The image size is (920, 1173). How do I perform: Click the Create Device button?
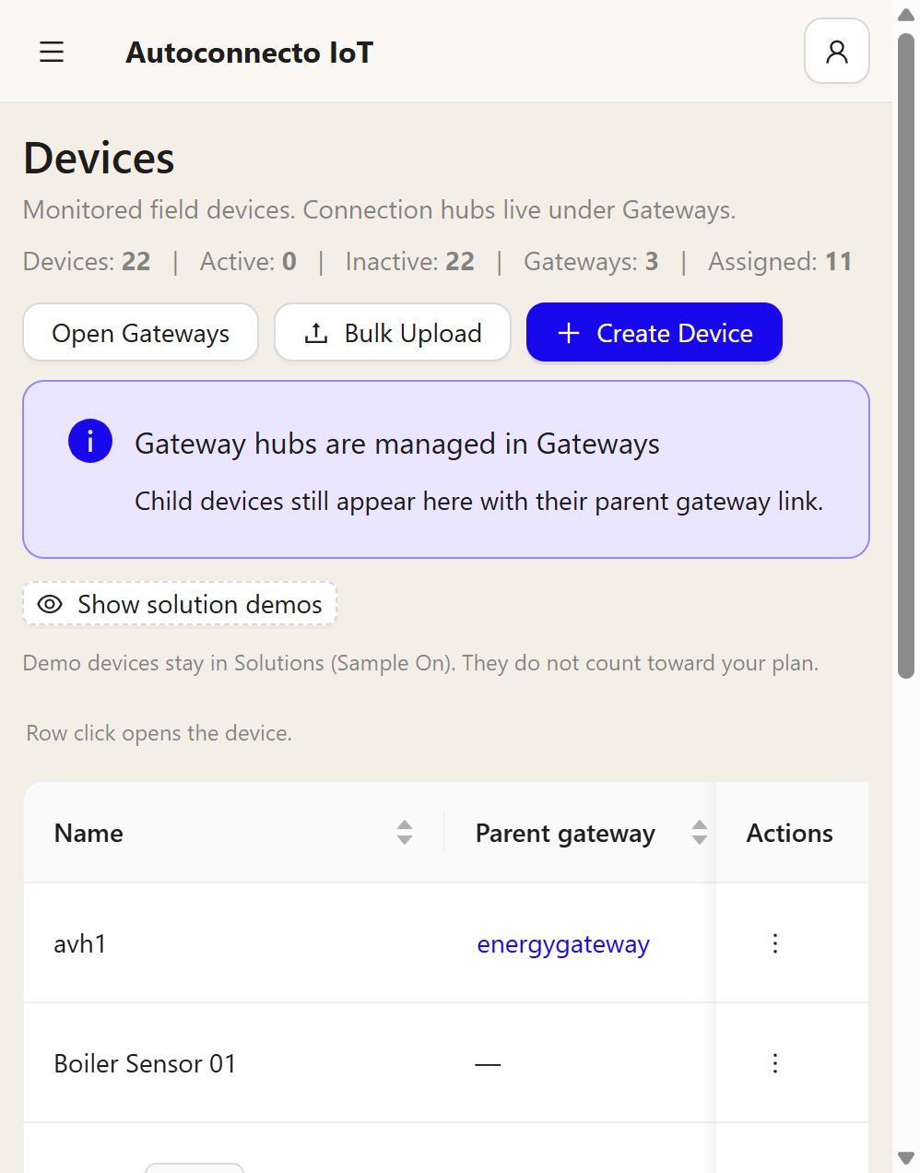[655, 333]
